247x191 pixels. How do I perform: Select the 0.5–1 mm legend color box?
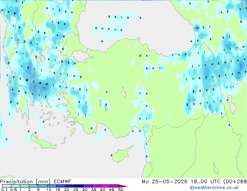click(16, 186)
